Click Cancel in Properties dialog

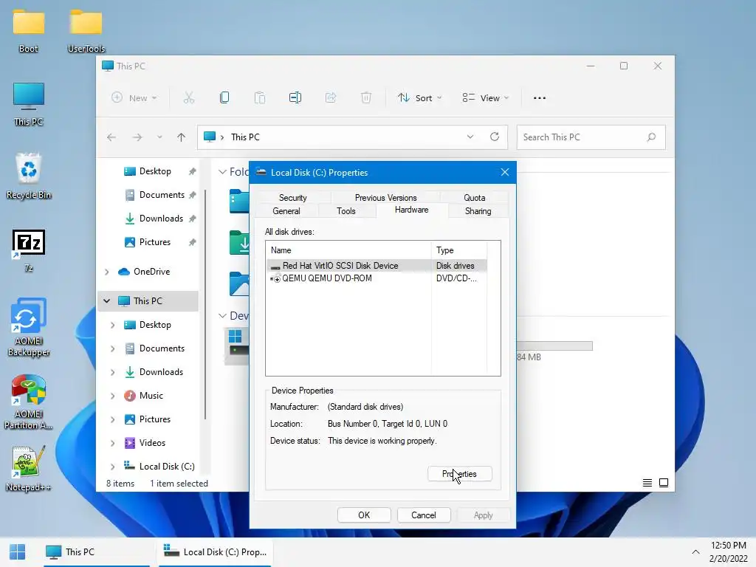[x=424, y=515]
